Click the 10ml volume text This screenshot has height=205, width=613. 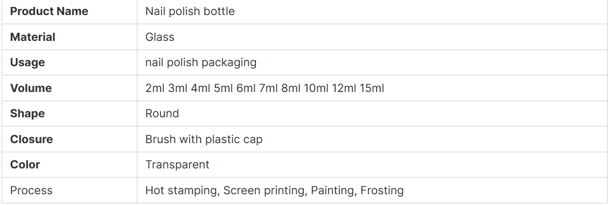316,88
